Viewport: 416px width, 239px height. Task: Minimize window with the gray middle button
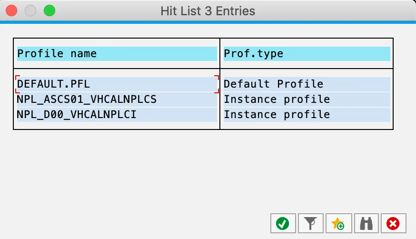(30, 10)
